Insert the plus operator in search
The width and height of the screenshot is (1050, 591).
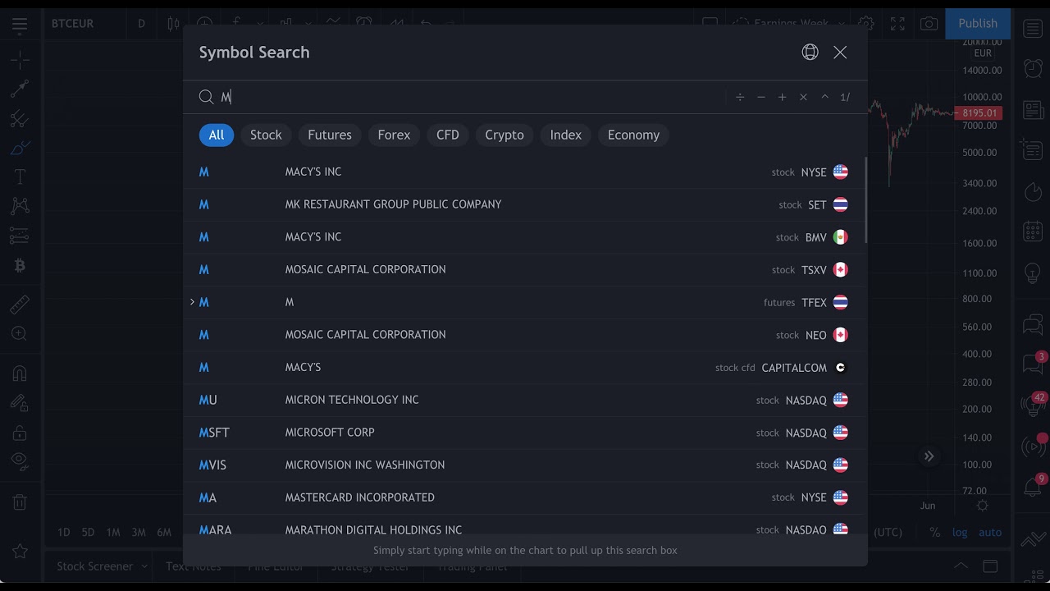click(783, 97)
